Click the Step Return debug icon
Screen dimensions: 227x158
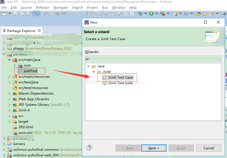84,14
